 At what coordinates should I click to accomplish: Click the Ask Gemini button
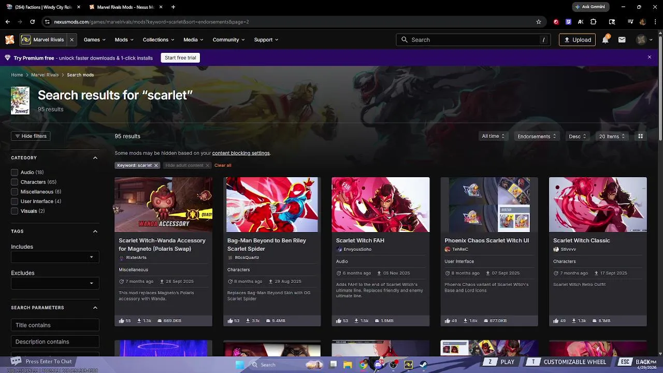pyautogui.click(x=590, y=7)
